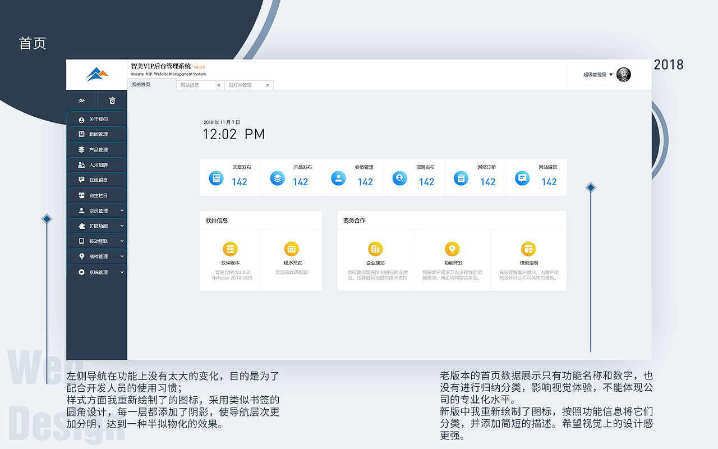
Task: Expand the 插件管理 chevron in sidebar
Action: coord(122,256)
